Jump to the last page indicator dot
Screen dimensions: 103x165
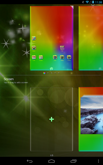[59, 73]
